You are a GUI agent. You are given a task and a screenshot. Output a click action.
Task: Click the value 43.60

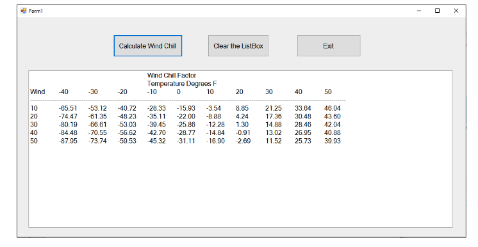click(x=333, y=116)
